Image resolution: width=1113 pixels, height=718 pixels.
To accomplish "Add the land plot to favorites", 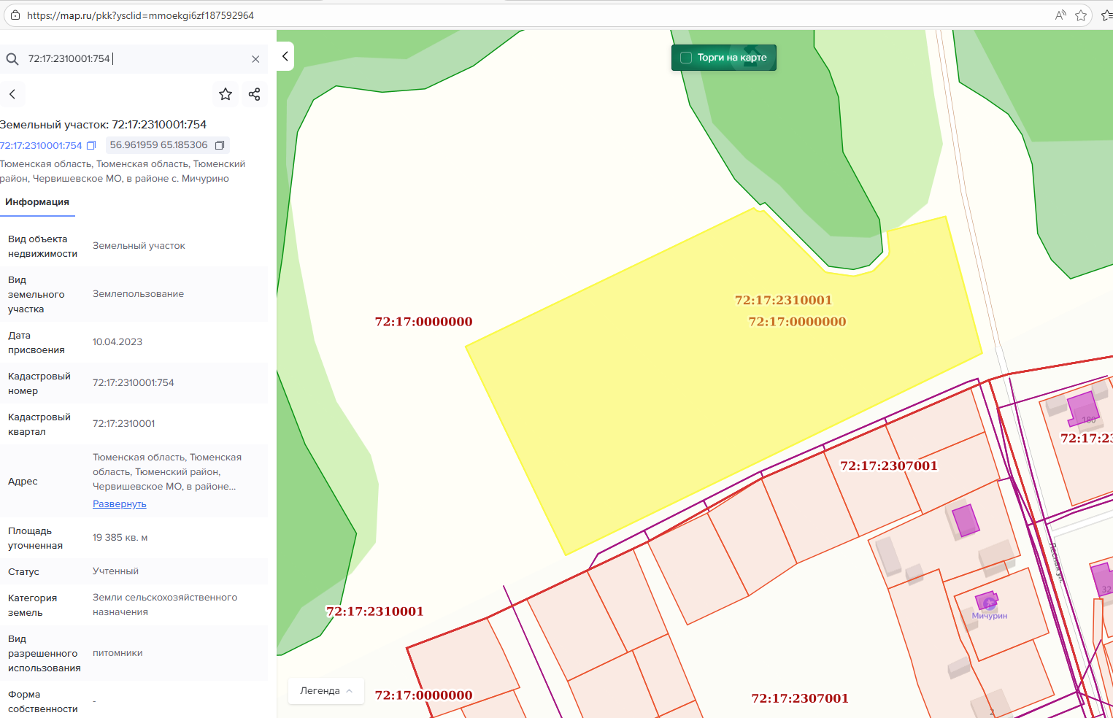I will coord(226,94).
